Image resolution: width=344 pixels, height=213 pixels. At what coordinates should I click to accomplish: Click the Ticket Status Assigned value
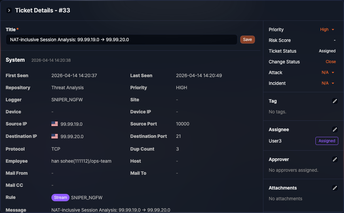pyautogui.click(x=327, y=51)
